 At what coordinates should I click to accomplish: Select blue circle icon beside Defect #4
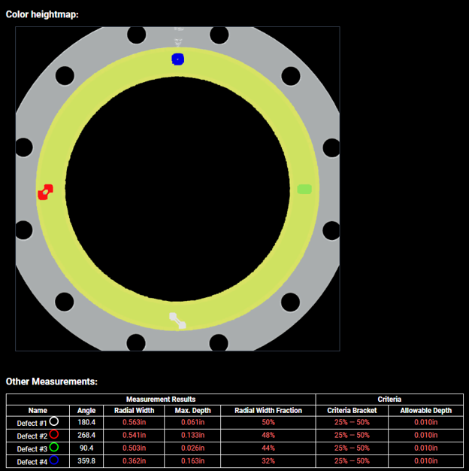[53, 460]
